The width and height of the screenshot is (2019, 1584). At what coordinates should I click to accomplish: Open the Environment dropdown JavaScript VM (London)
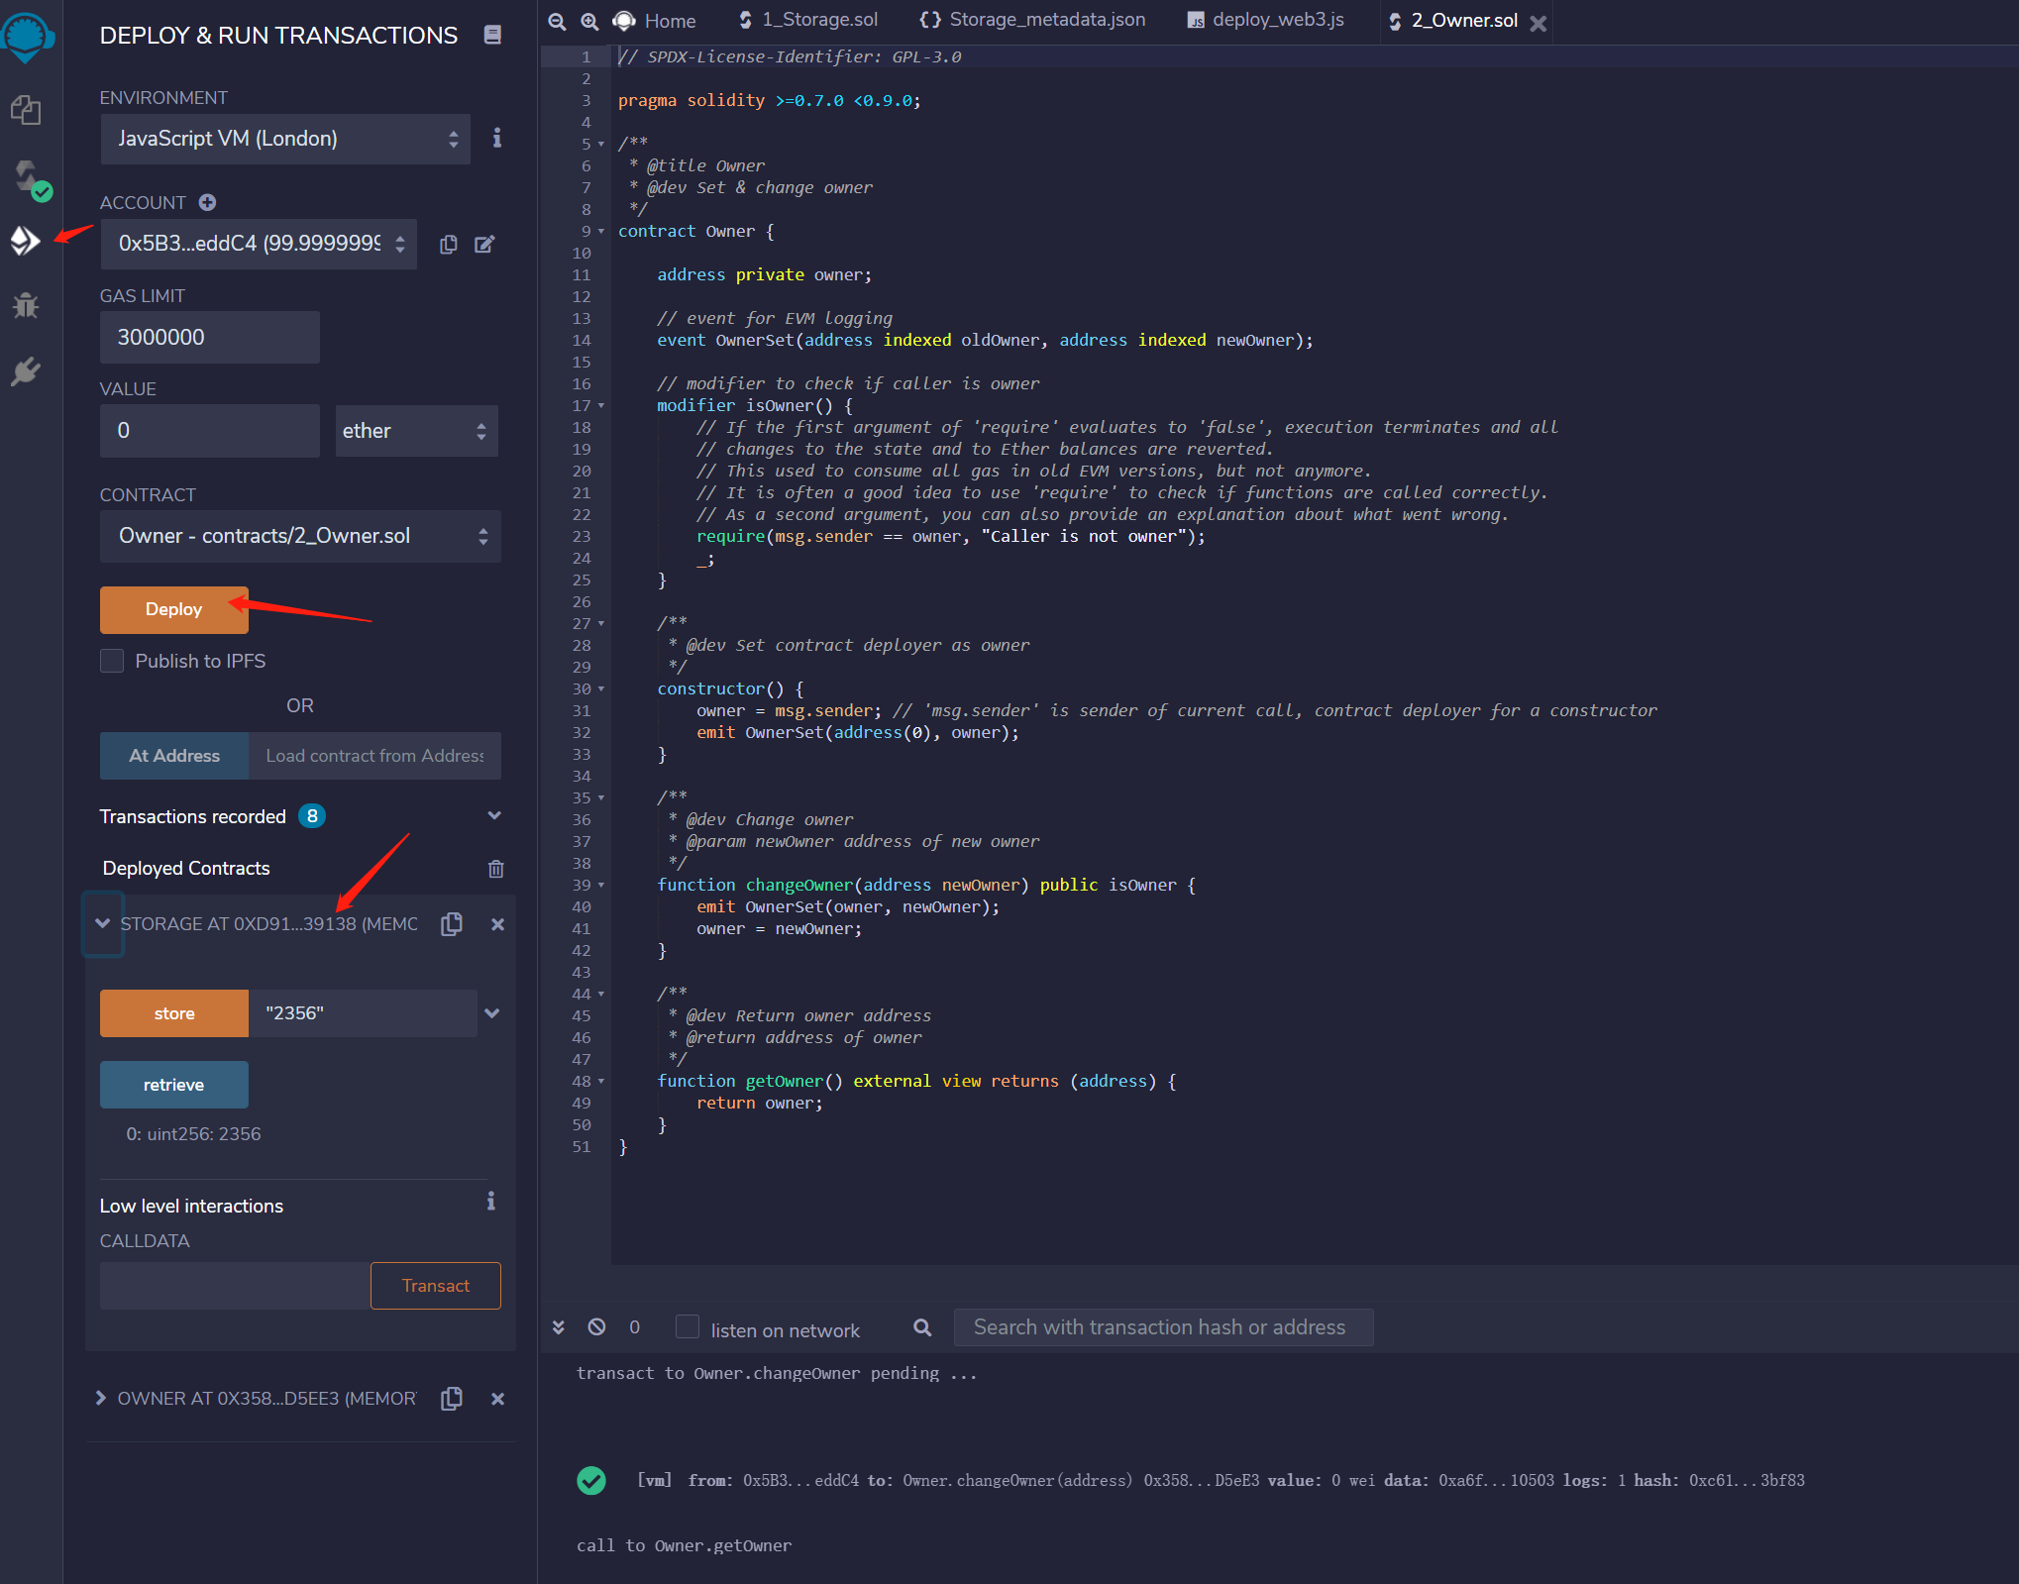(x=285, y=139)
